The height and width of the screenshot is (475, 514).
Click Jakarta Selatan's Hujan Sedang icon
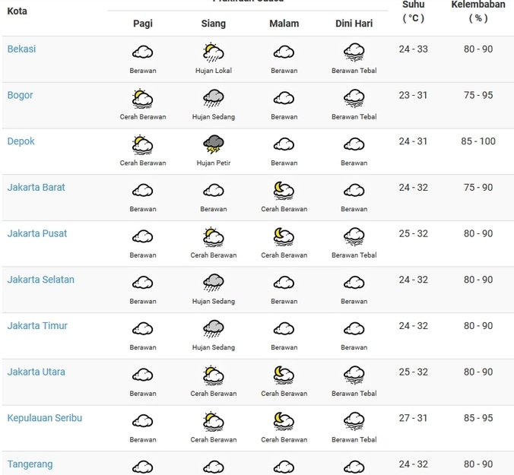[x=213, y=283]
